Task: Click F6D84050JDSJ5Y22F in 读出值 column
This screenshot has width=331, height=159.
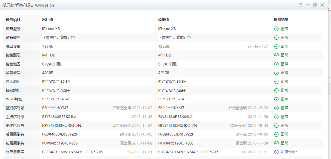Action: (176, 134)
